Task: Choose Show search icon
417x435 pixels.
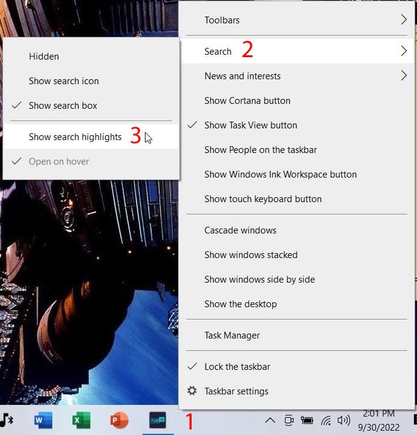Action: coord(63,81)
